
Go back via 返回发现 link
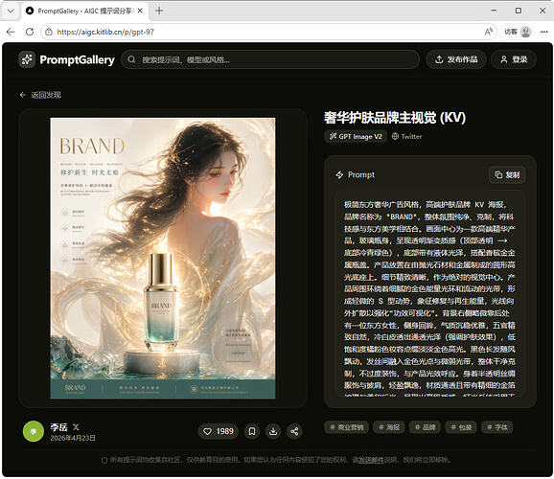click(40, 95)
